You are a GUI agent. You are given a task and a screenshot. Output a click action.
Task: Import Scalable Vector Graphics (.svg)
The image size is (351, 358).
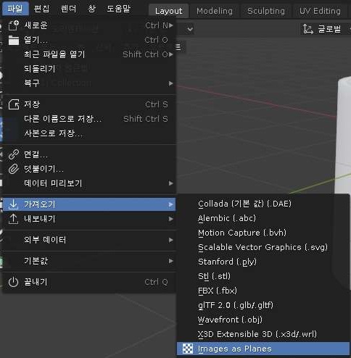[263, 247]
